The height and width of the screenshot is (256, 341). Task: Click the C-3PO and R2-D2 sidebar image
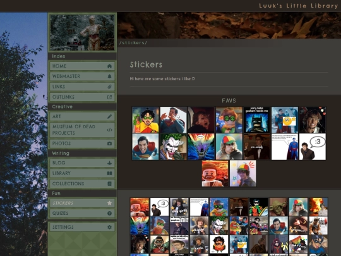(82, 32)
